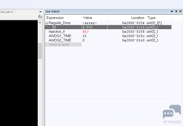Click location 0x2000'015c

pyautogui.click(x=133, y=36)
